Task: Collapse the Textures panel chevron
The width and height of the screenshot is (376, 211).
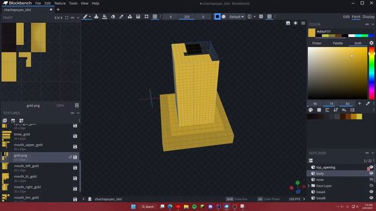Action: pyautogui.click(x=78, y=113)
